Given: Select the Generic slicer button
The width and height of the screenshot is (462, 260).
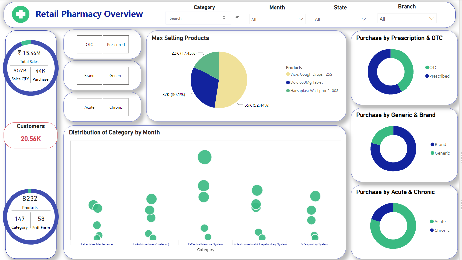Looking at the screenshot, I should click(x=116, y=76).
